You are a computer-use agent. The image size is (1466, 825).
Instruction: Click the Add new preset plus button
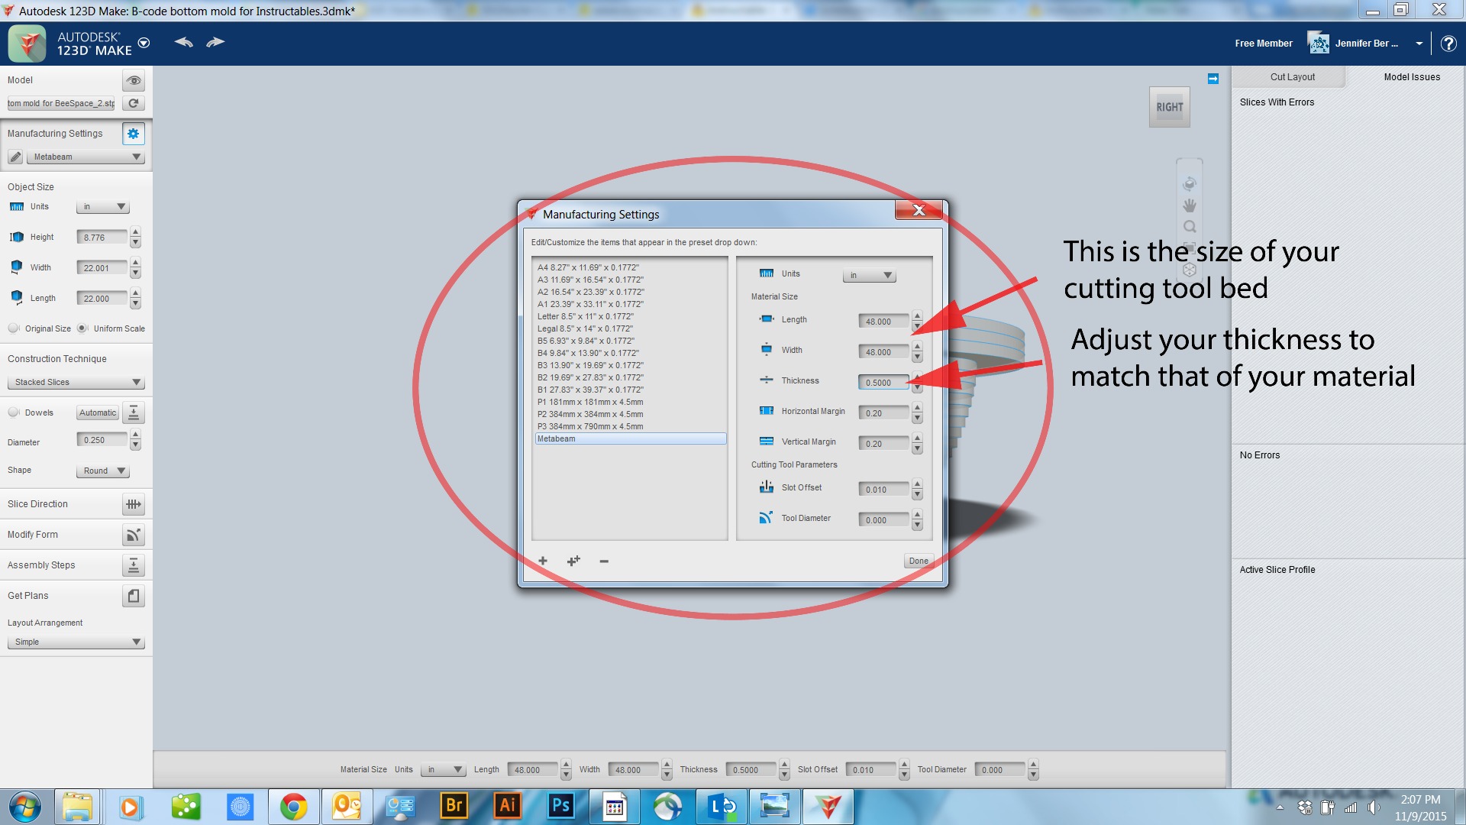tap(543, 561)
